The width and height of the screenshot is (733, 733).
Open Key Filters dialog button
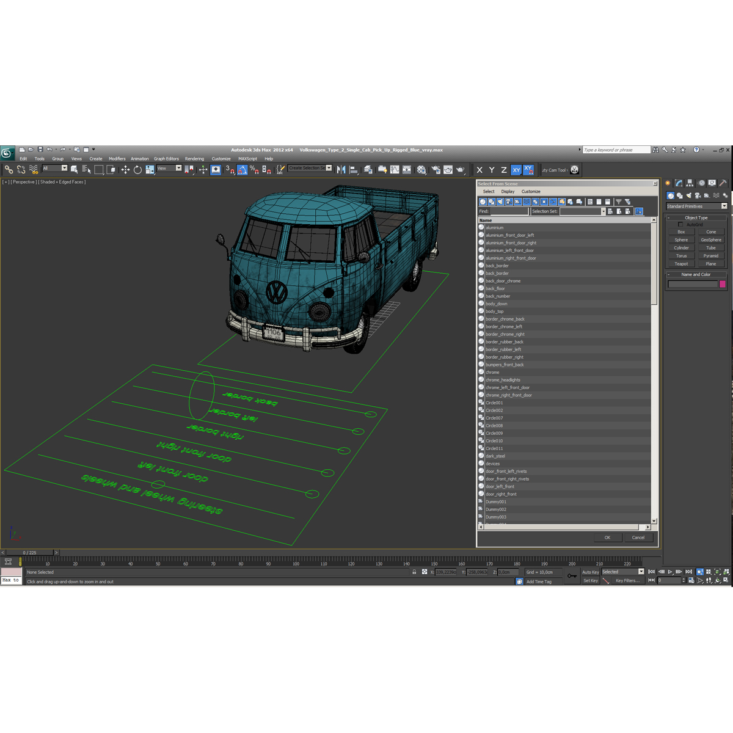pyautogui.click(x=627, y=580)
